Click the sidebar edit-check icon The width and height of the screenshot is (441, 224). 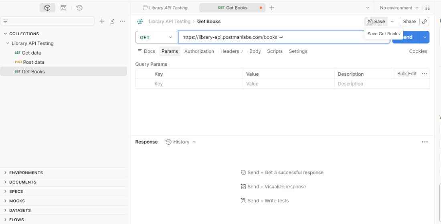pos(112,21)
